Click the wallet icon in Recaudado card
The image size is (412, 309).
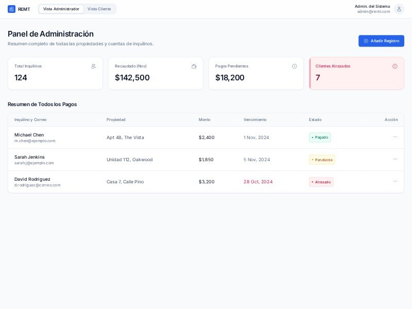point(194,66)
